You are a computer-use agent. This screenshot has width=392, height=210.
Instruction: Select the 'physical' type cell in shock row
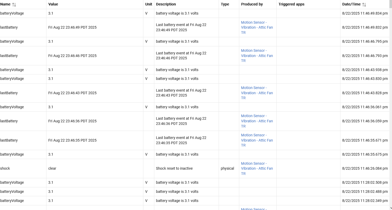pyautogui.click(x=227, y=168)
